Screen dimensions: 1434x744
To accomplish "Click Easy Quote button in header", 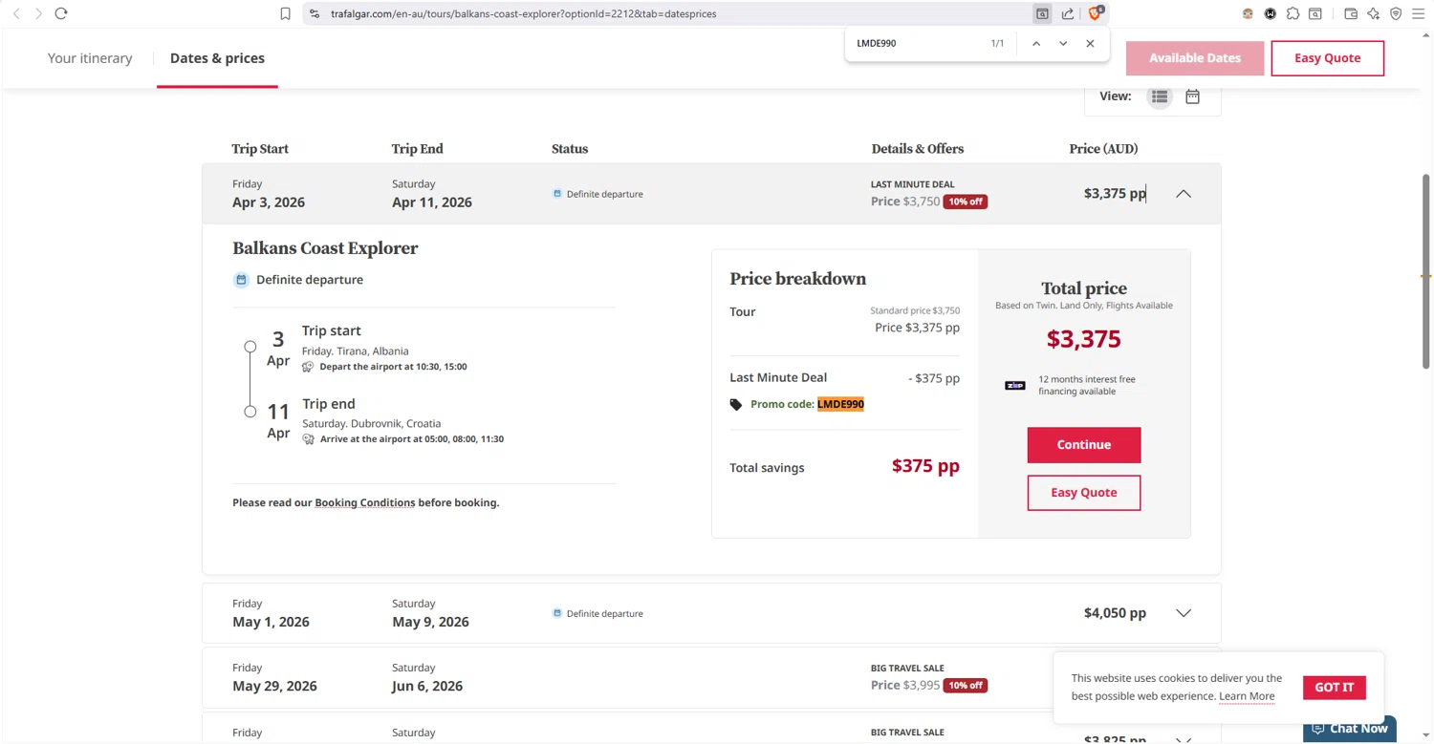I will coord(1327,58).
